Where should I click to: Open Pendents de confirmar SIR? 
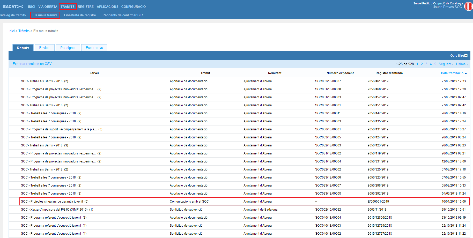[123, 15]
